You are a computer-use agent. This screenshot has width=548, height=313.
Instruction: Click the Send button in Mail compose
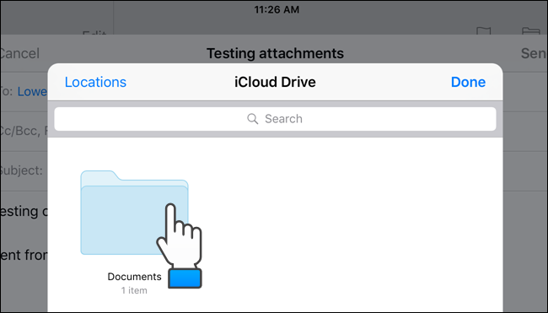(534, 53)
